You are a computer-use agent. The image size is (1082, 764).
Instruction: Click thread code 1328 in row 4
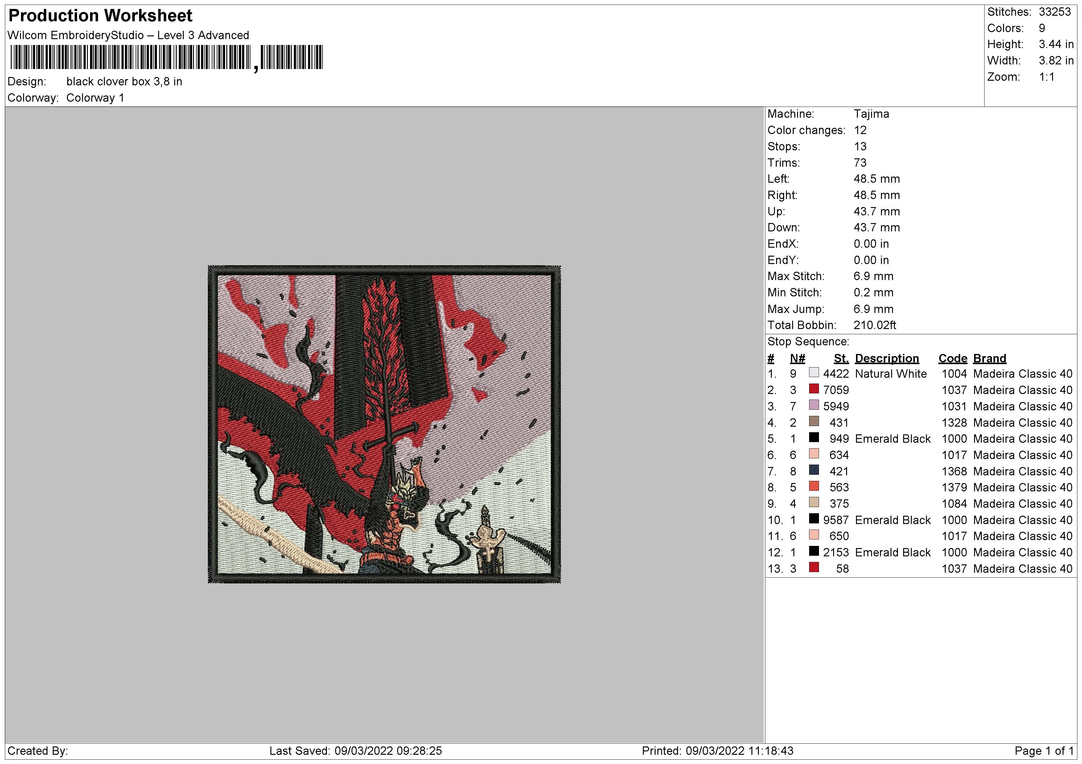(954, 422)
